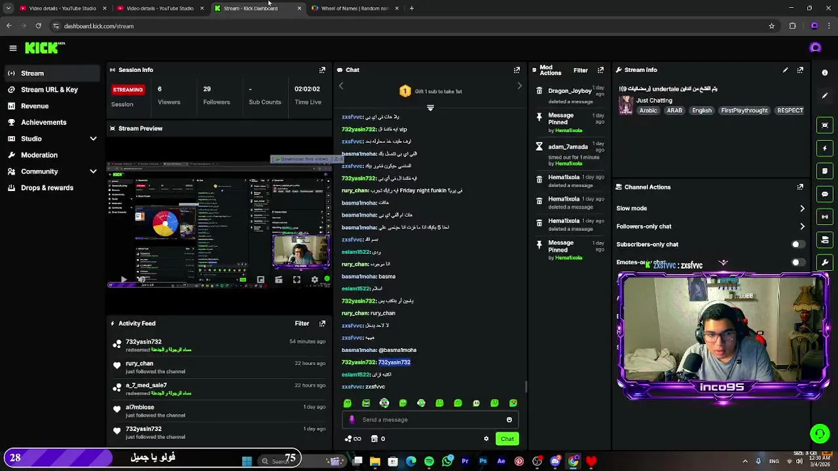838x471 pixels.
Task: Click the chat bubble sidebar icon
Action: (825, 194)
